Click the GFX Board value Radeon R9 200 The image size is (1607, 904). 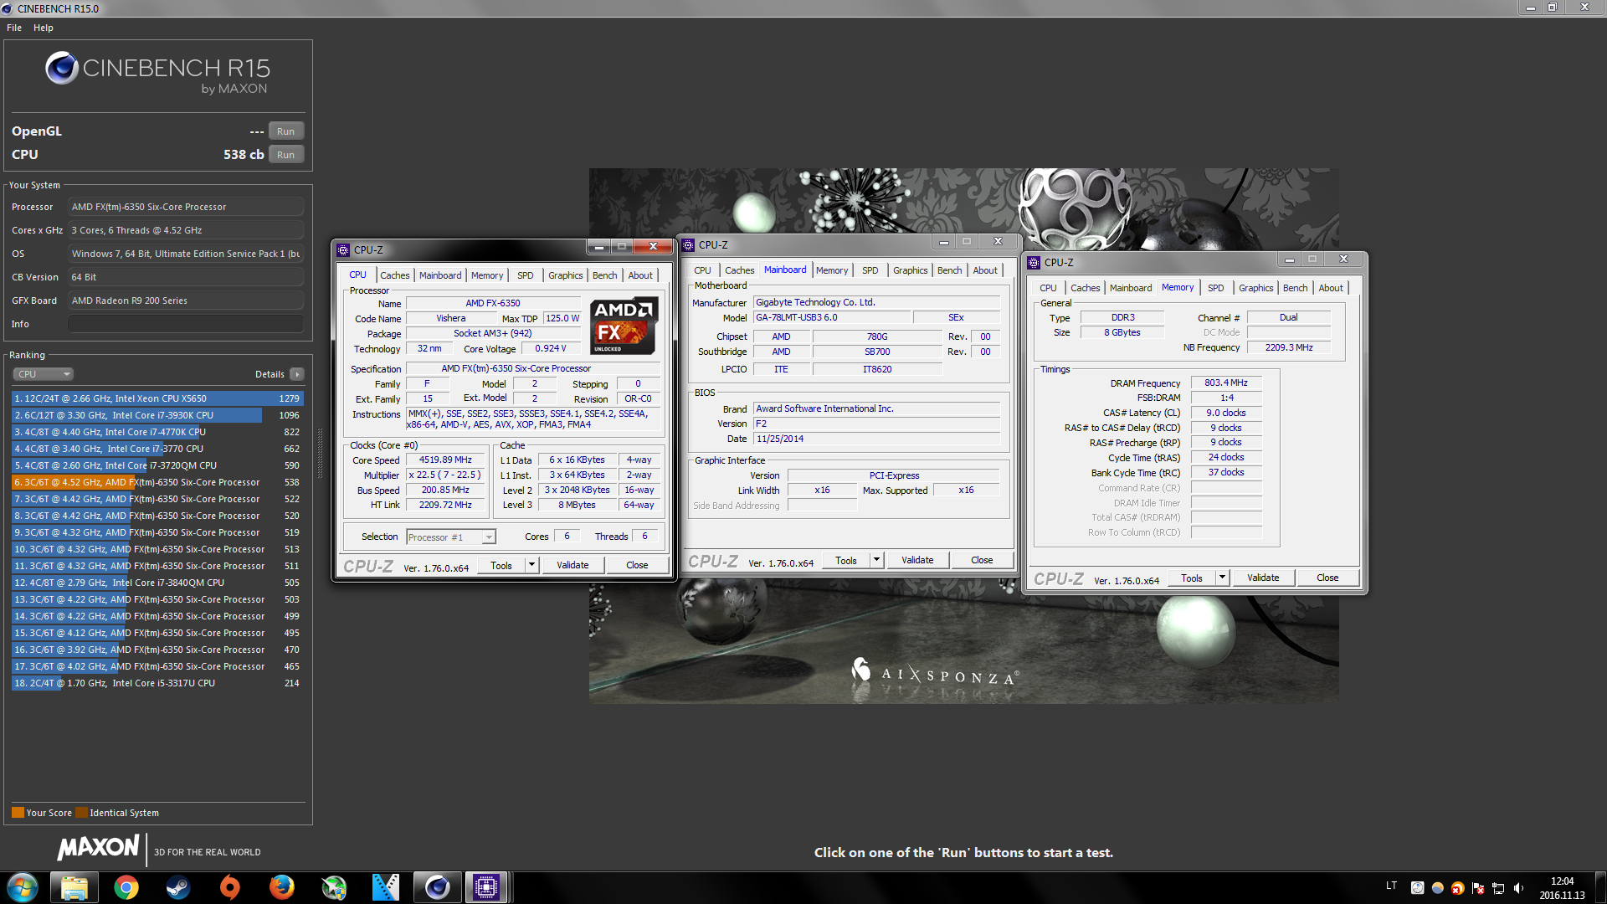tap(186, 300)
